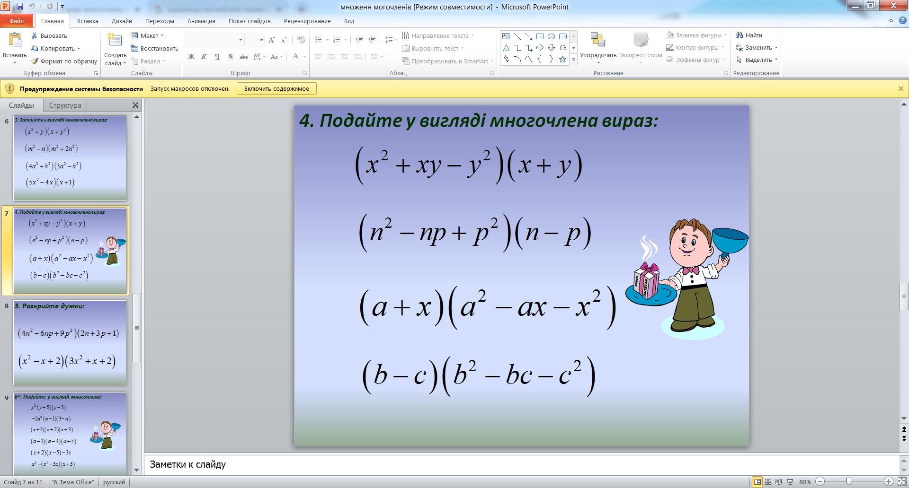The width and height of the screenshot is (909, 488).
Task: Click the Paste (Вставить) icon
Action: click(x=15, y=41)
